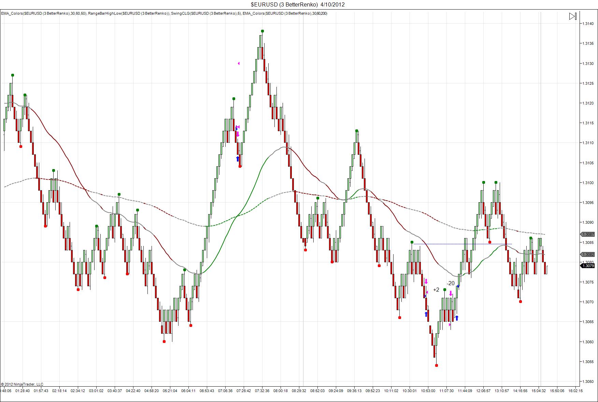Click the 08:29:32 time axis label
This screenshot has width=598, height=402.
click(299, 391)
